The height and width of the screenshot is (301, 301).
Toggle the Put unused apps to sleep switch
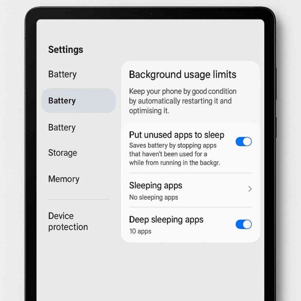coord(243,141)
